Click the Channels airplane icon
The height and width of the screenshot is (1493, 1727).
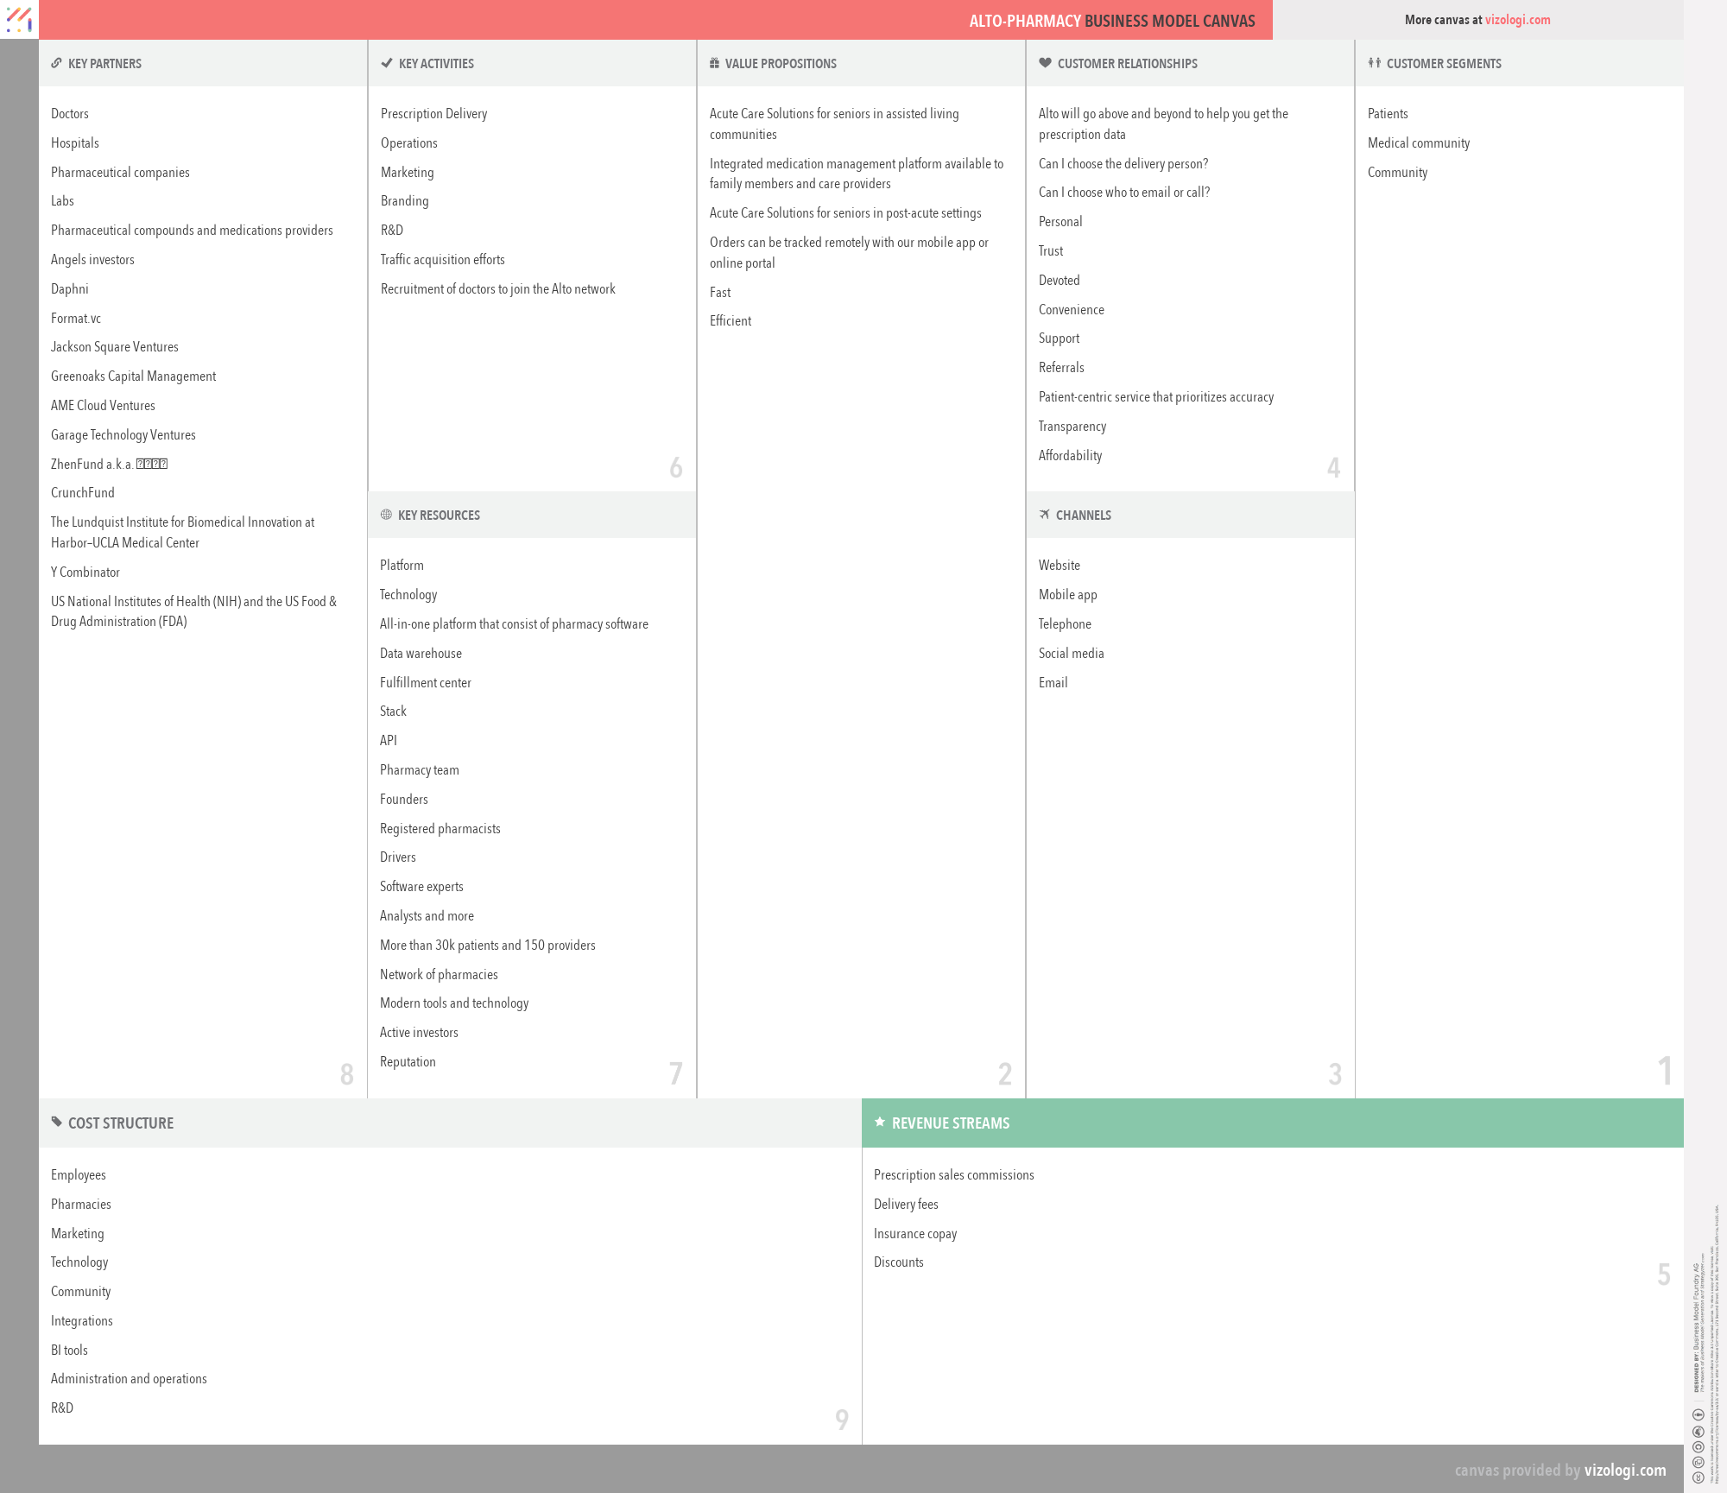(x=1044, y=515)
